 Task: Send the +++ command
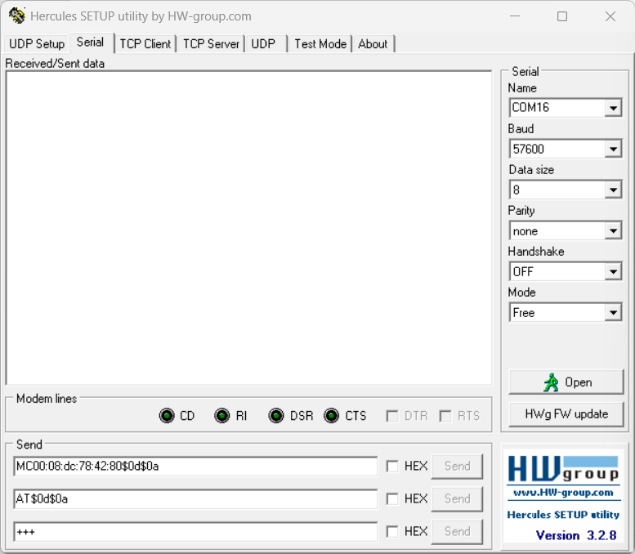(457, 531)
